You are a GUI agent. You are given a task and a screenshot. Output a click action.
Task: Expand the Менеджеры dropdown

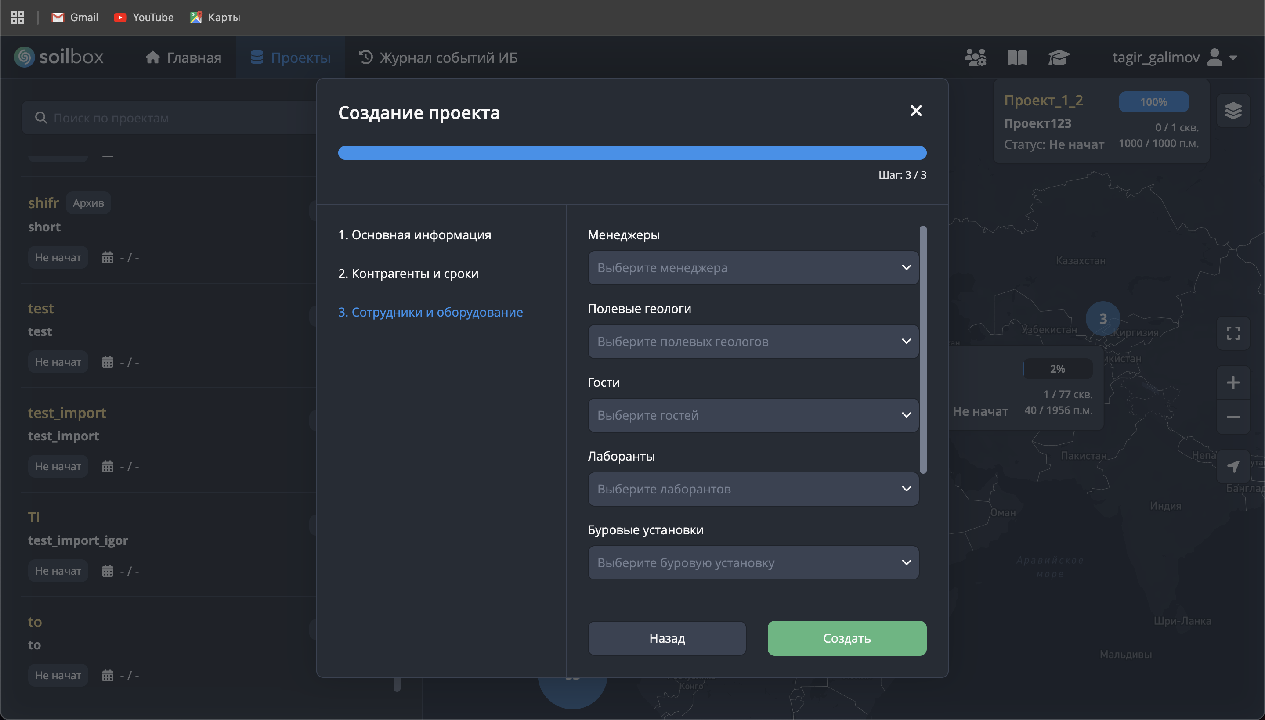(x=753, y=267)
